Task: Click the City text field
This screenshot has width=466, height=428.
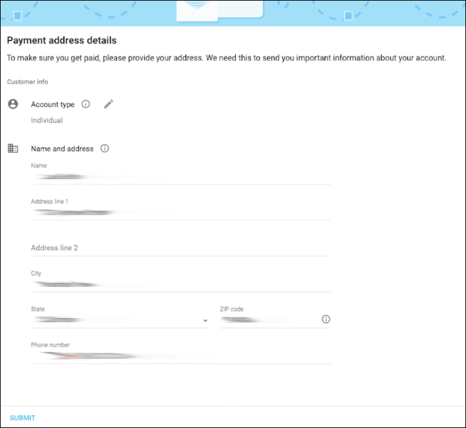Action: [180, 284]
